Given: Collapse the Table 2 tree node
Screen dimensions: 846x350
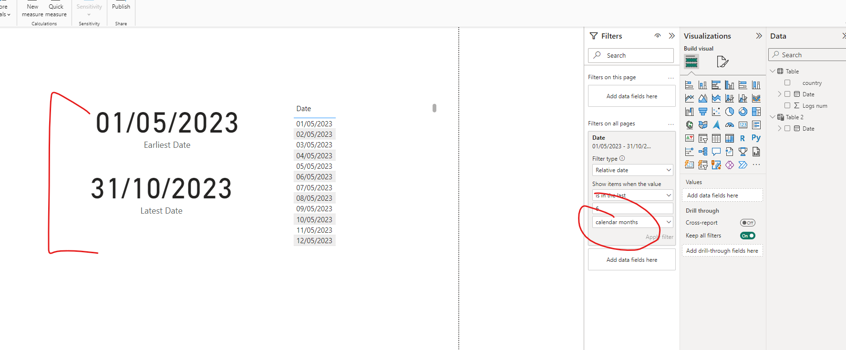Looking at the screenshot, I should tap(773, 117).
